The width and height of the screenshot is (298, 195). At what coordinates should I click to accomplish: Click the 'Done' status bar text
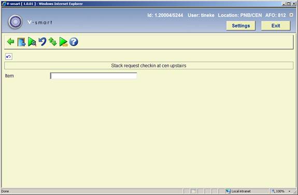(5, 191)
